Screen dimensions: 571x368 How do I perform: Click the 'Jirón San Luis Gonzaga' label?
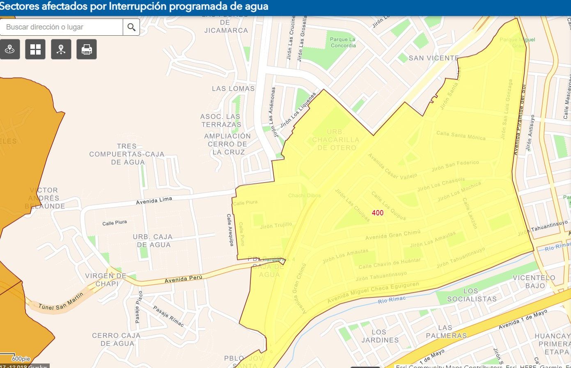(507, 110)
